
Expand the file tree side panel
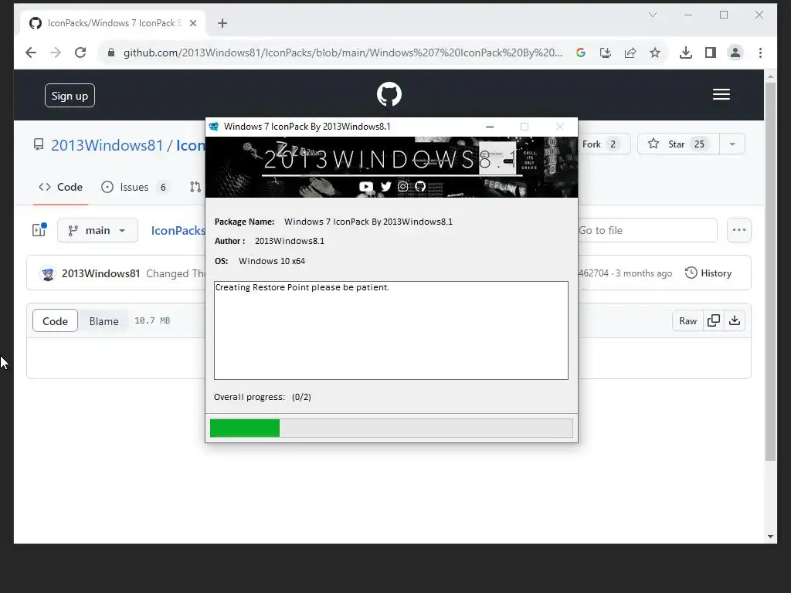coord(39,230)
